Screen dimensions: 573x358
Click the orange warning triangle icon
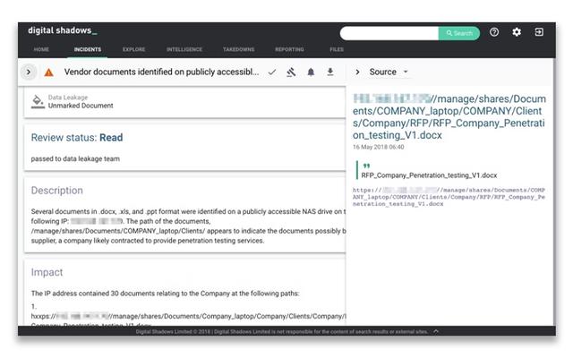click(x=48, y=72)
